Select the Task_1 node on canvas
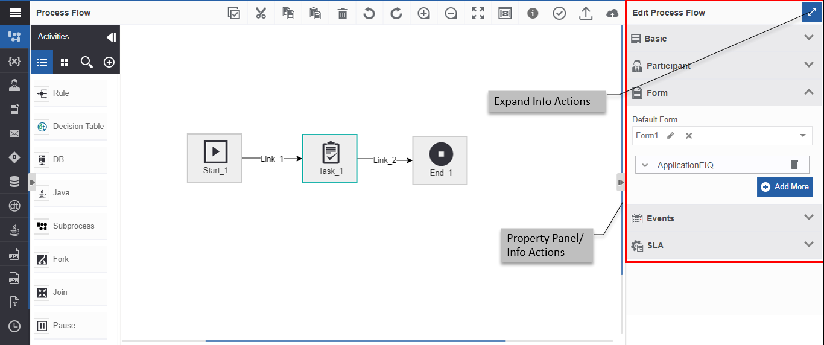 click(x=329, y=159)
